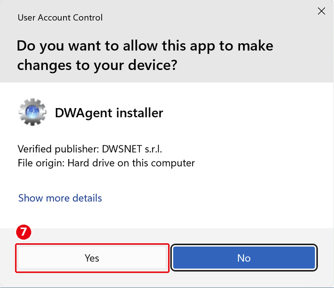Click the User Account Control title text
The height and width of the screenshot is (288, 334).
(x=60, y=18)
